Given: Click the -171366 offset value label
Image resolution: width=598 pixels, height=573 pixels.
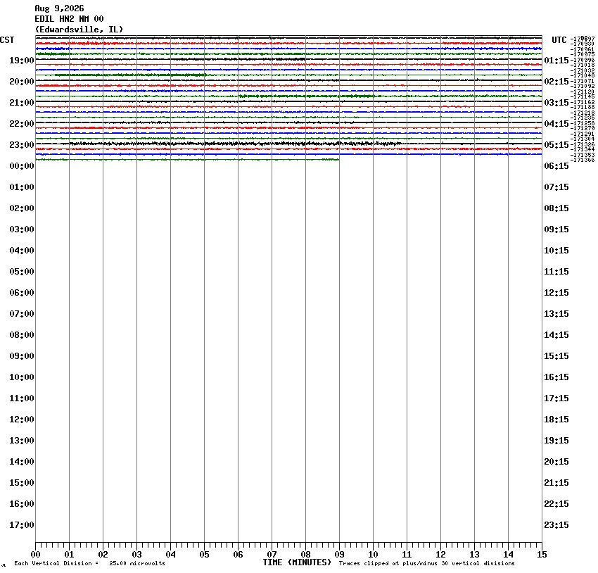Looking at the screenshot, I should 583,160.
